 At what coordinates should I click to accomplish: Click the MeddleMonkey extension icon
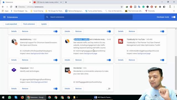[14, 42]
